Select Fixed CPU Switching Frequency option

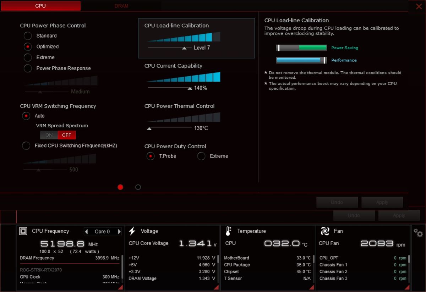pyautogui.click(x=26, y=146)
